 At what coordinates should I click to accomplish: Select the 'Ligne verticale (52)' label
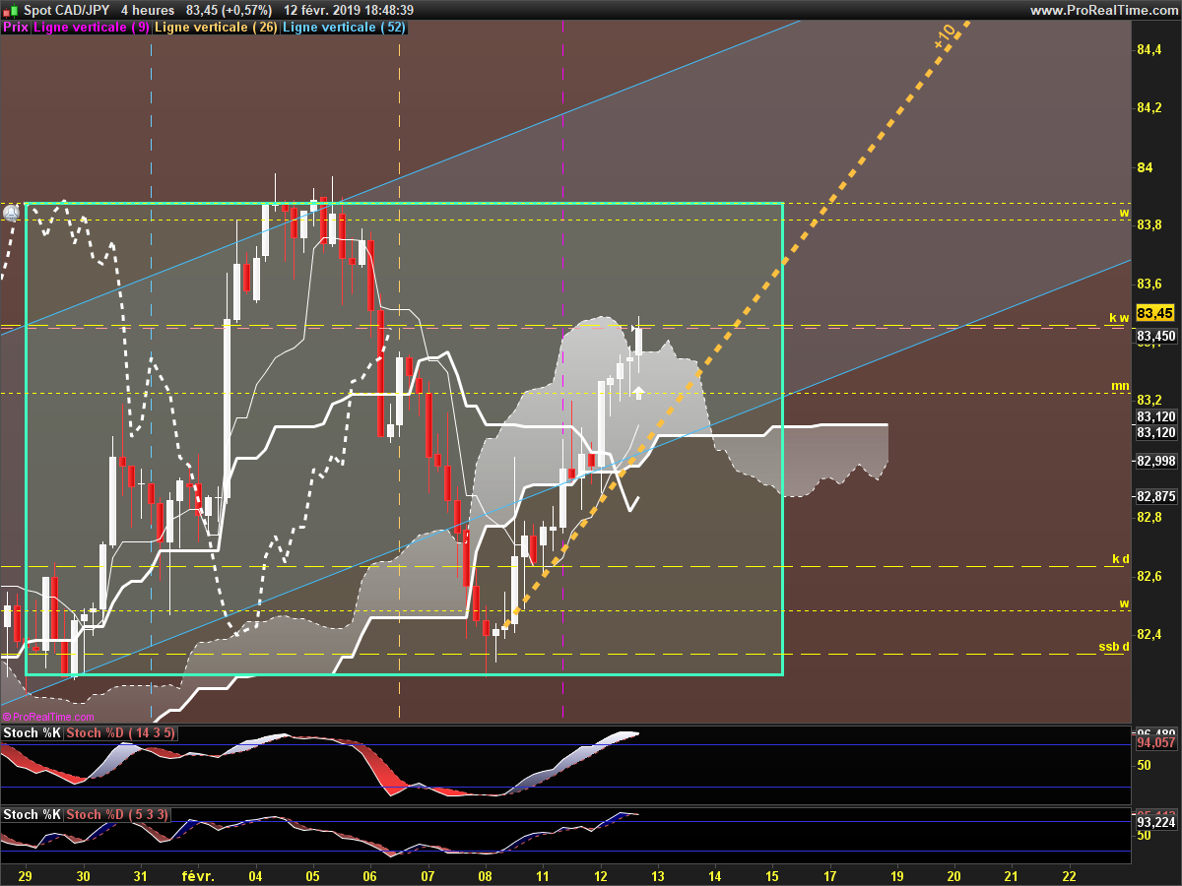pyautogui.click(x=344, y=28)
